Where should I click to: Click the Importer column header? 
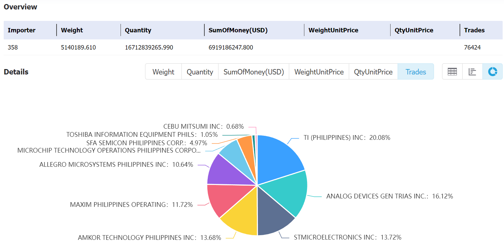click(x=22, y=30)
